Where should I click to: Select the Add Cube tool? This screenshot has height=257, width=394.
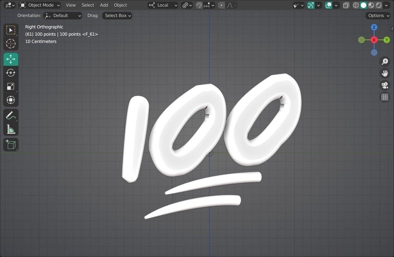point(11,144)
